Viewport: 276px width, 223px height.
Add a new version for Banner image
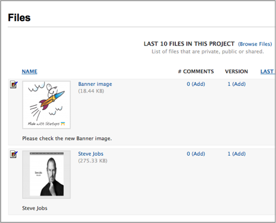click(239, 84)
